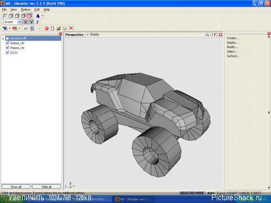Open a file with folder icon
The image size is (271, 203).
click(59, 28)
